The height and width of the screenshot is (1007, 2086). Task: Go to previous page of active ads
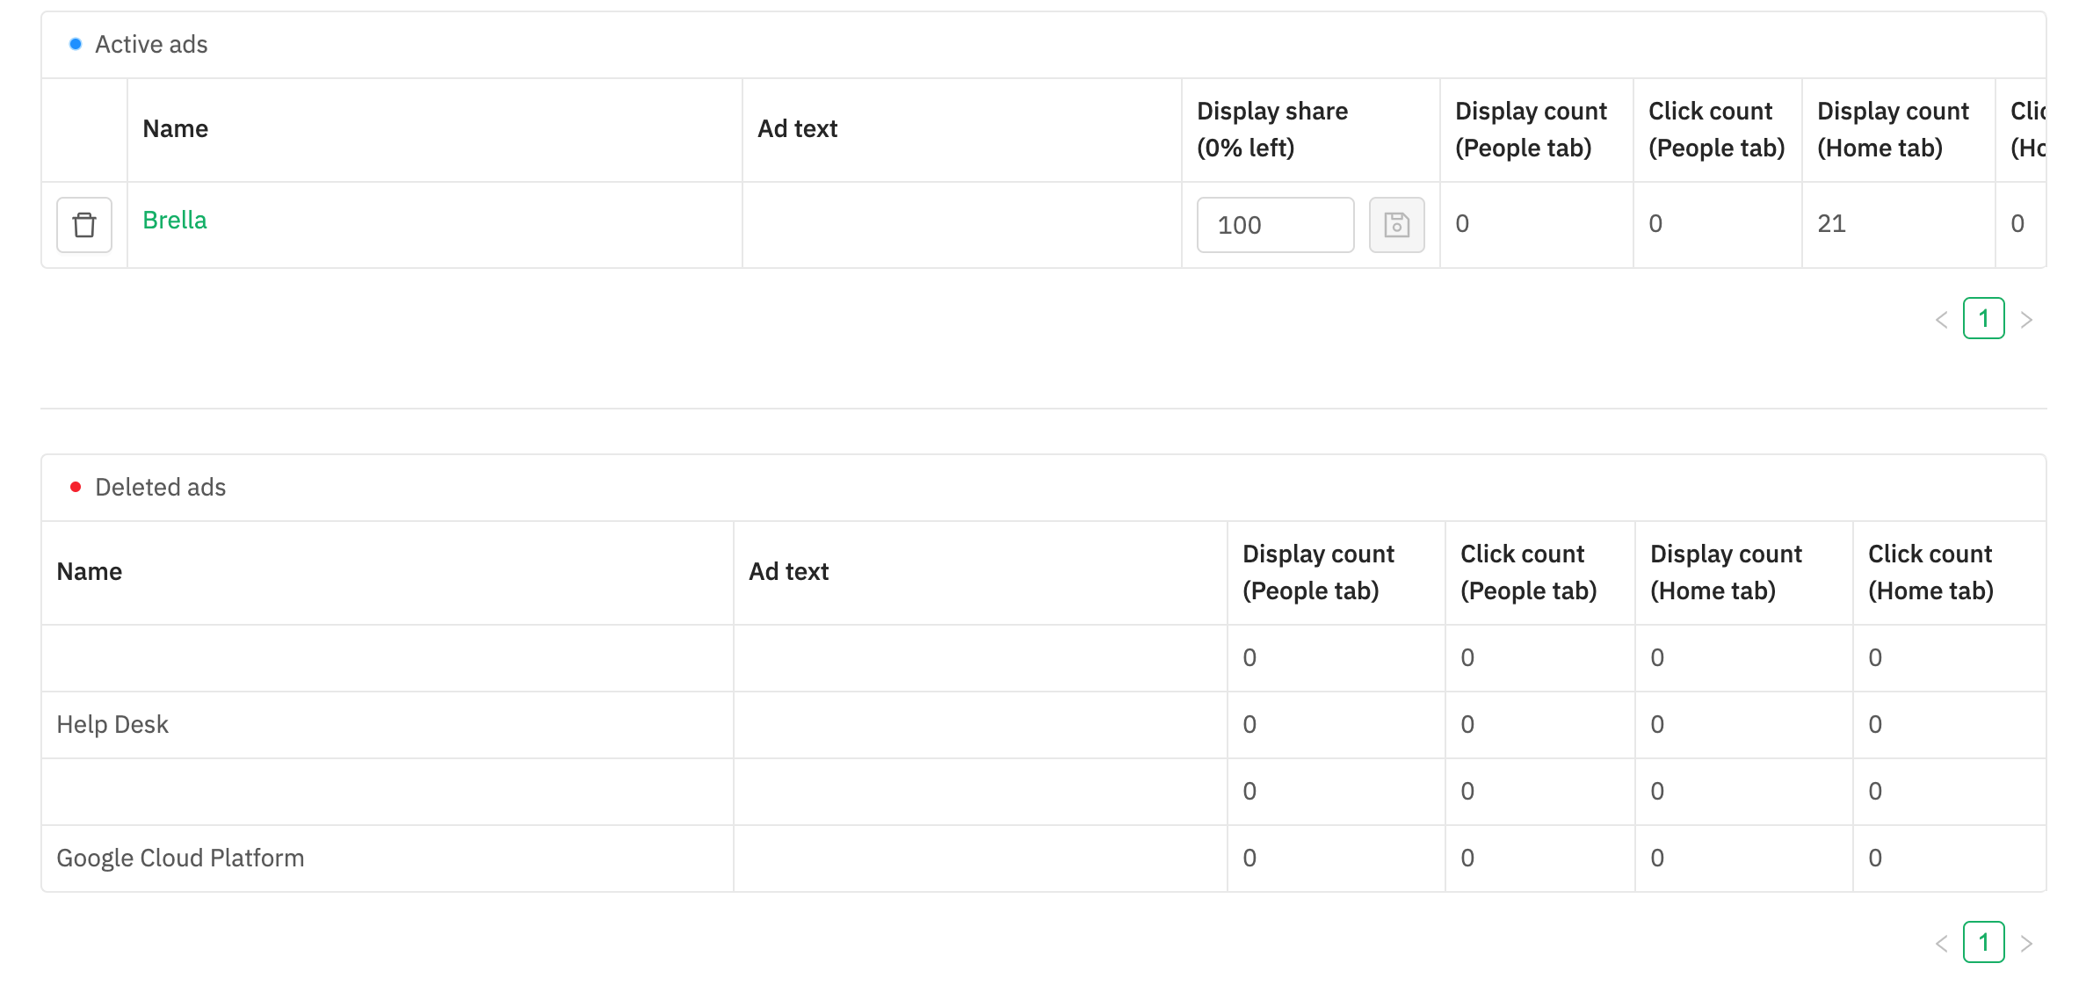pos(1942,320)
